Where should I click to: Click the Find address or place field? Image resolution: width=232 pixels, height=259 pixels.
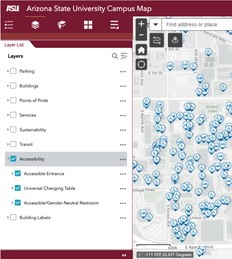click(197, 24)
